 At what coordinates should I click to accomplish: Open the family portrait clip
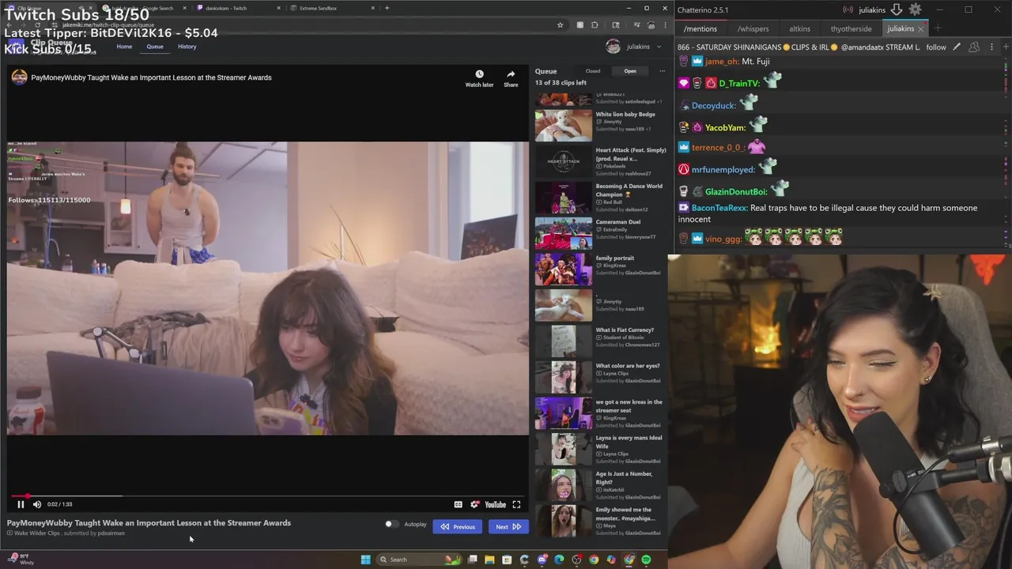(x=599, y=269)
